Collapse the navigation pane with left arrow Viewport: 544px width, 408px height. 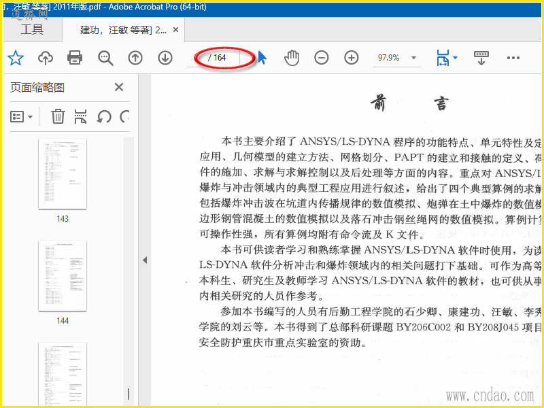pyautogui.click(x=145, y=260)
